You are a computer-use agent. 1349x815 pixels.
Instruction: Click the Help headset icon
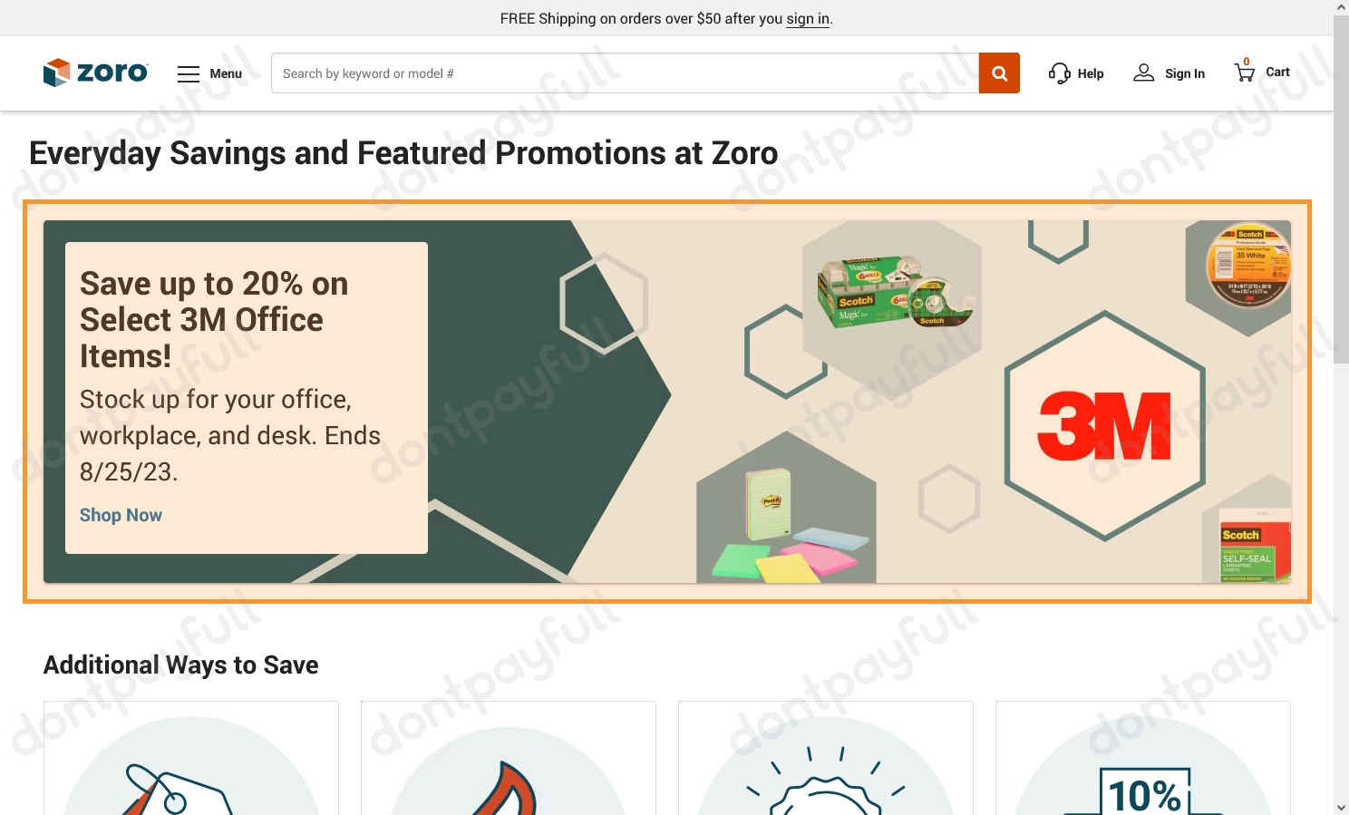[x=1058, y=73]
